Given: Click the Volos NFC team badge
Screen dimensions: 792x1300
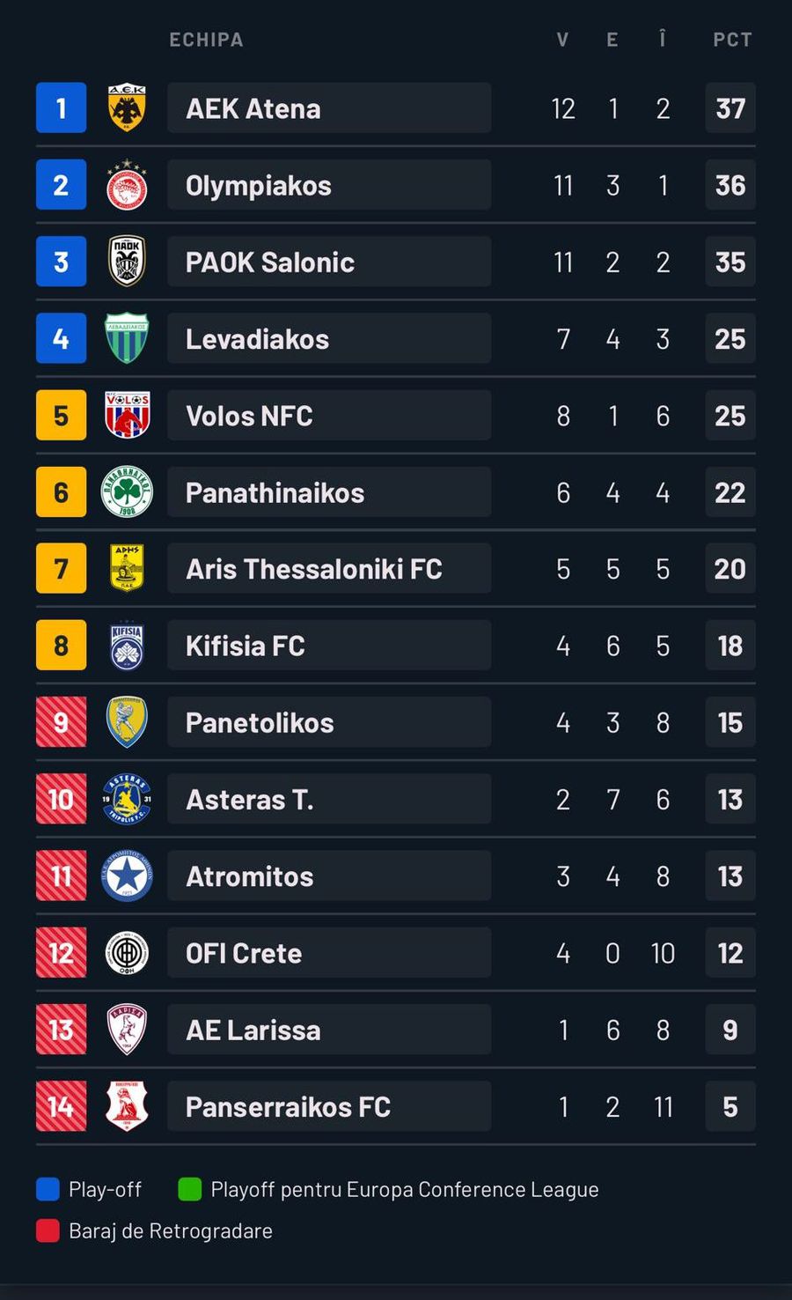Looking at the screenshot, I should pos(127,415).
